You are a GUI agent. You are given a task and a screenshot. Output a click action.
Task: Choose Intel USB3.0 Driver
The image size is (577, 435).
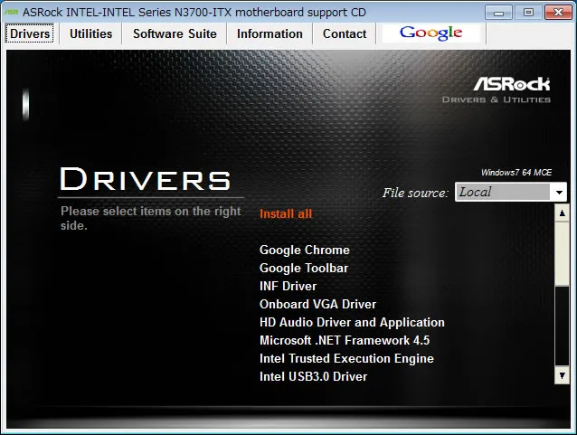tap(313, 376)
